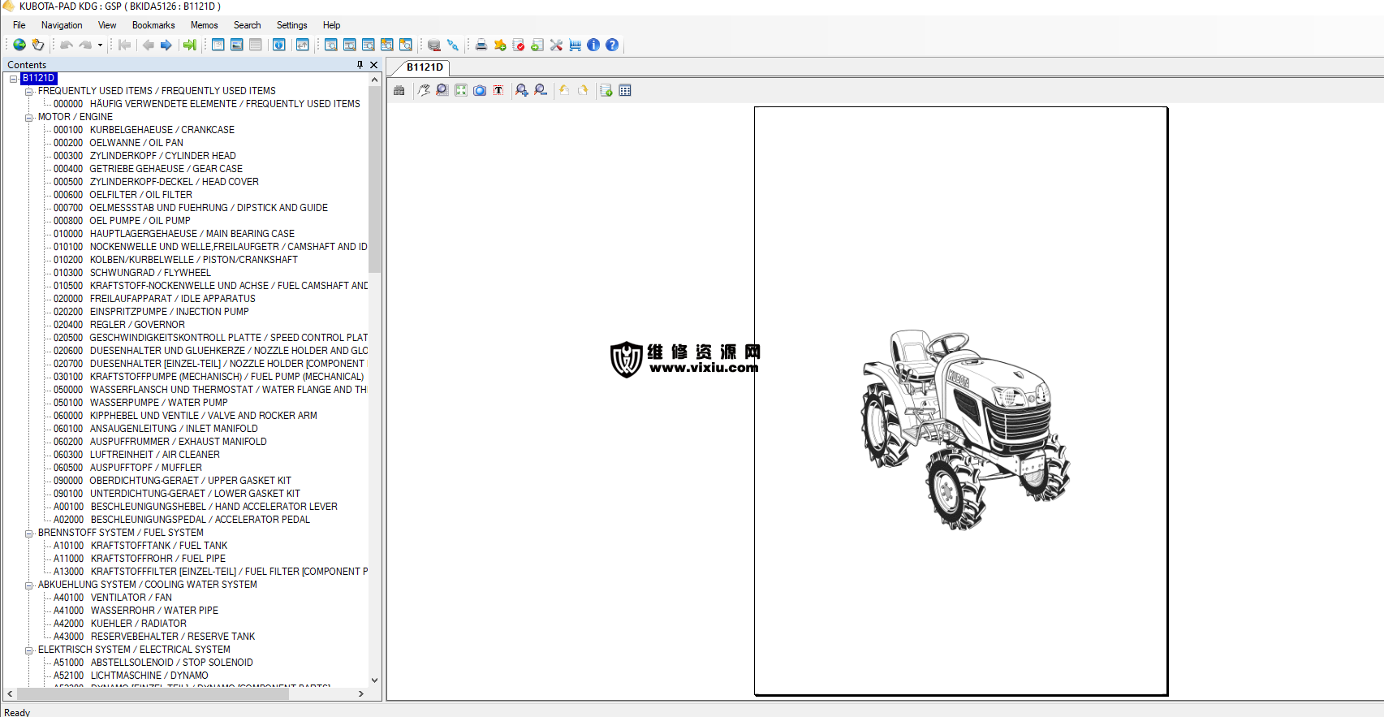Click the database server icon
Image resolution: width=1384 pixels, height=717 pixels.
tap(434, 45)
